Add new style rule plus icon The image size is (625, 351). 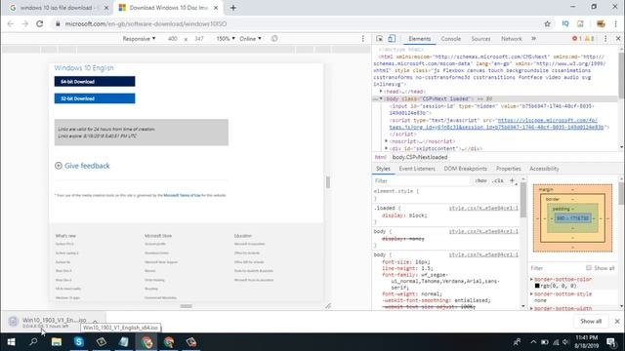tap(512, 180)
